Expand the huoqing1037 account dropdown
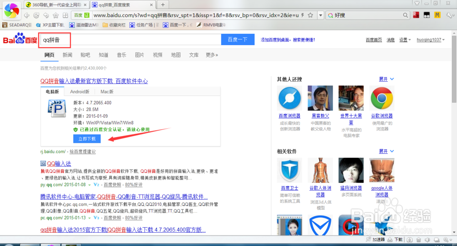 [x=430, y=40]
